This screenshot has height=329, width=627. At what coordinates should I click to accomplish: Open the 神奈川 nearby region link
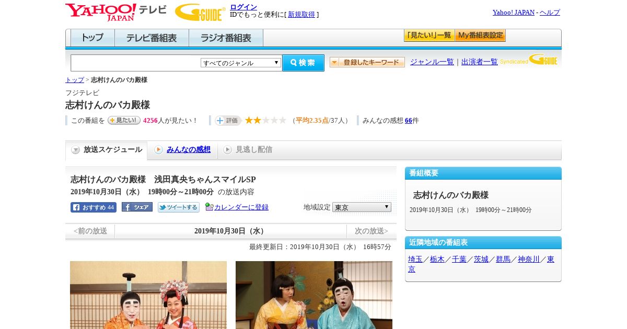pyautogui.click(x=529, y=259)
